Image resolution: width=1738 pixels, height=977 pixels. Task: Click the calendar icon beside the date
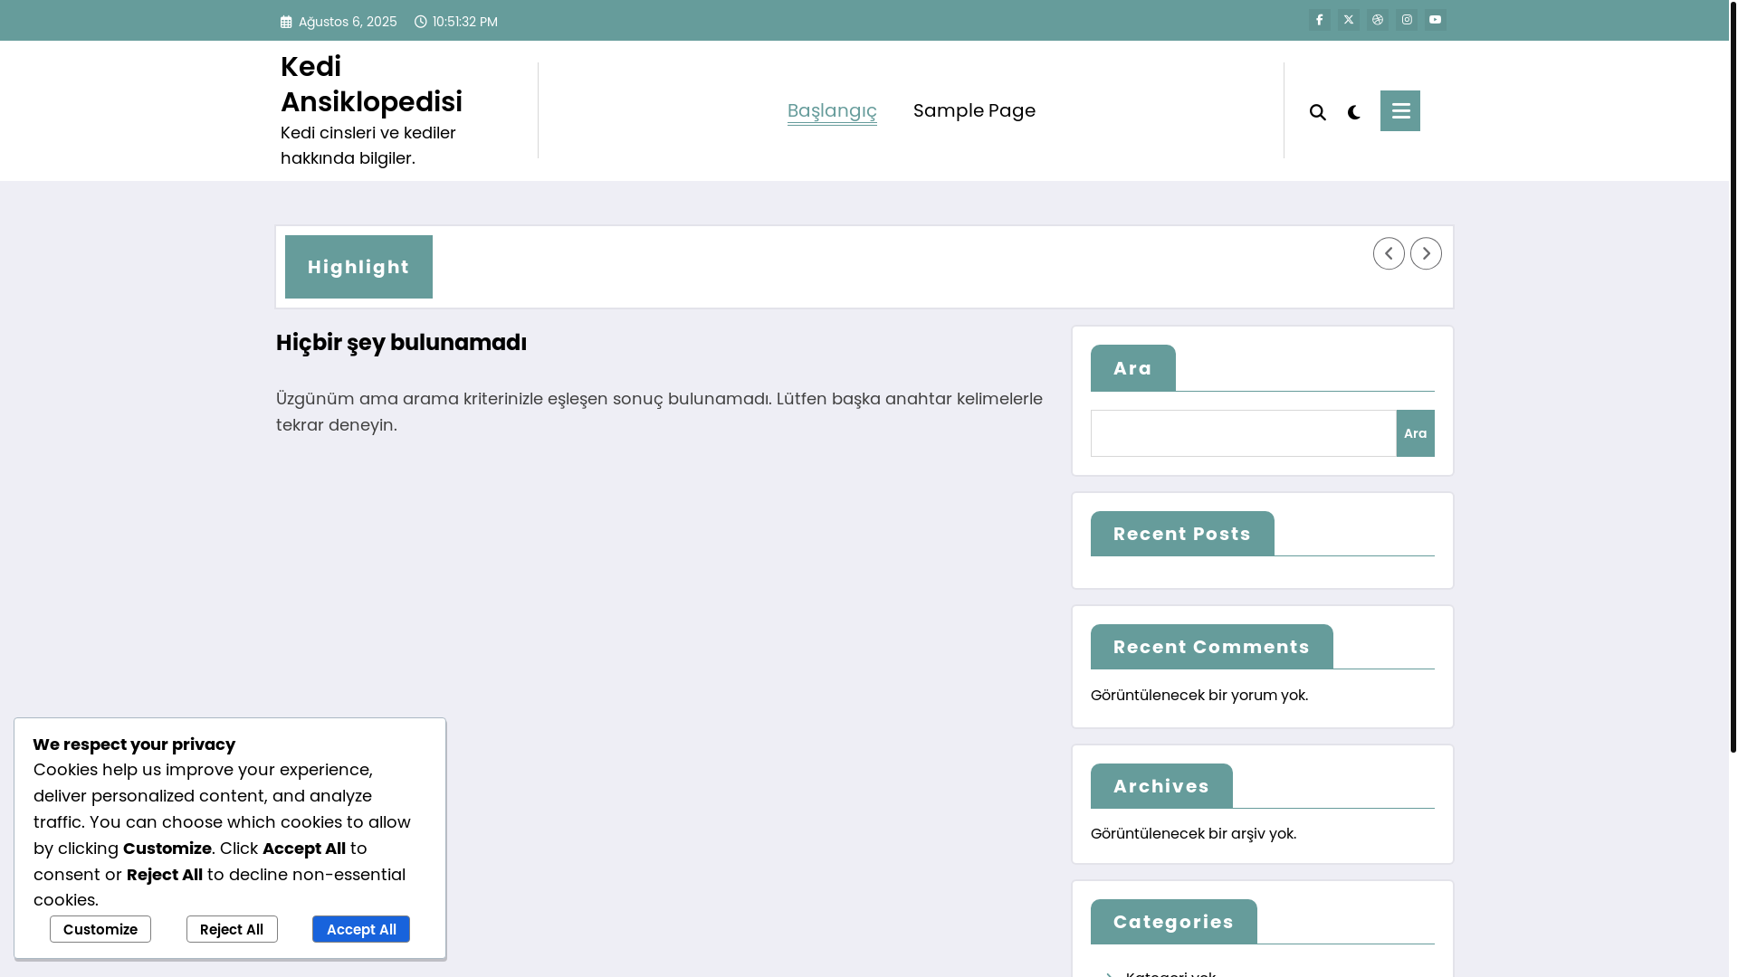tap(286, 22)
